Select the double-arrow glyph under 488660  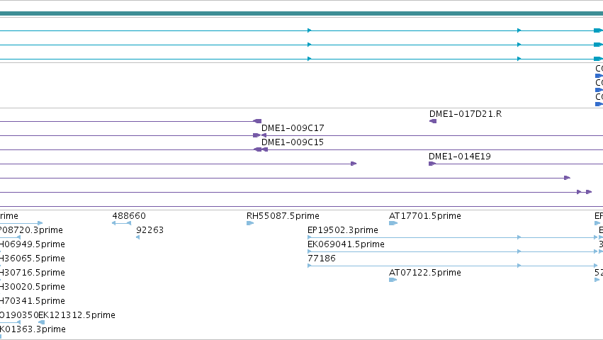(x=122, y=223)
